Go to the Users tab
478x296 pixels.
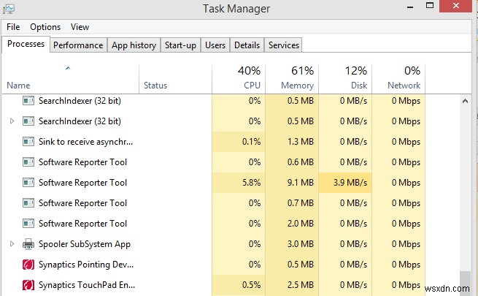pos(215,45)
